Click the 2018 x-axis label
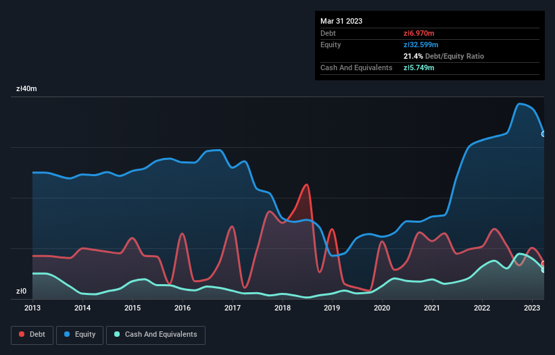The width and height of the screenshot is (555, 355). click(x=283, y=308)
